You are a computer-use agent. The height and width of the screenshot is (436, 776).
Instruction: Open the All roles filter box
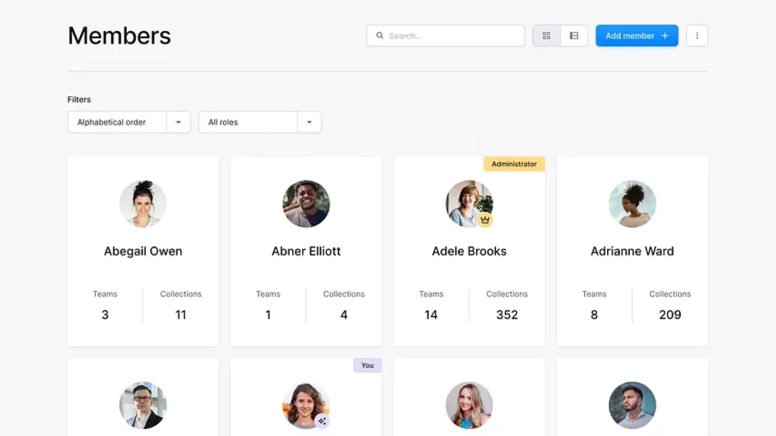pos(248,122)
